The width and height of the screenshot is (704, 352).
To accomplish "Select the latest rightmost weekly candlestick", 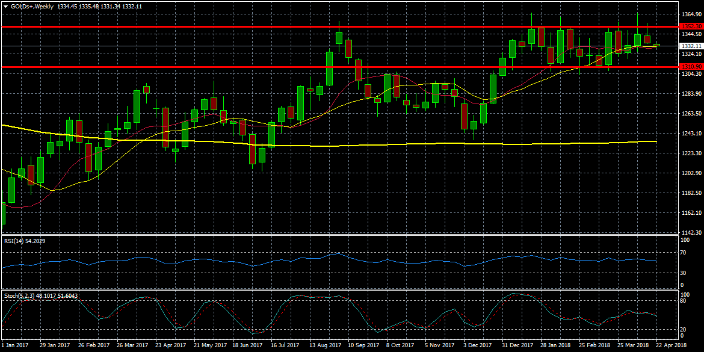I will tap(656, 45).
